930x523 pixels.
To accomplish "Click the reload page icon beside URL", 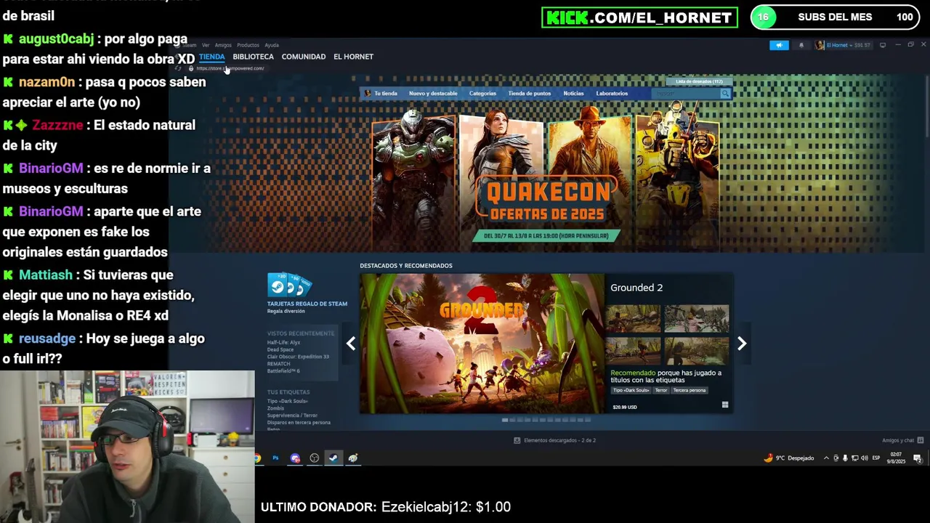I will (178, 68).
